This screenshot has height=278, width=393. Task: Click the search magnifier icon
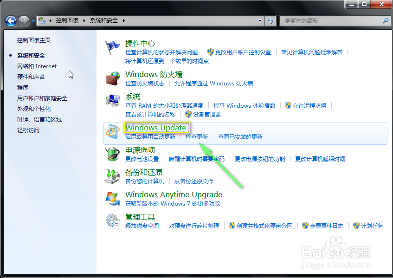click(386, 20)
